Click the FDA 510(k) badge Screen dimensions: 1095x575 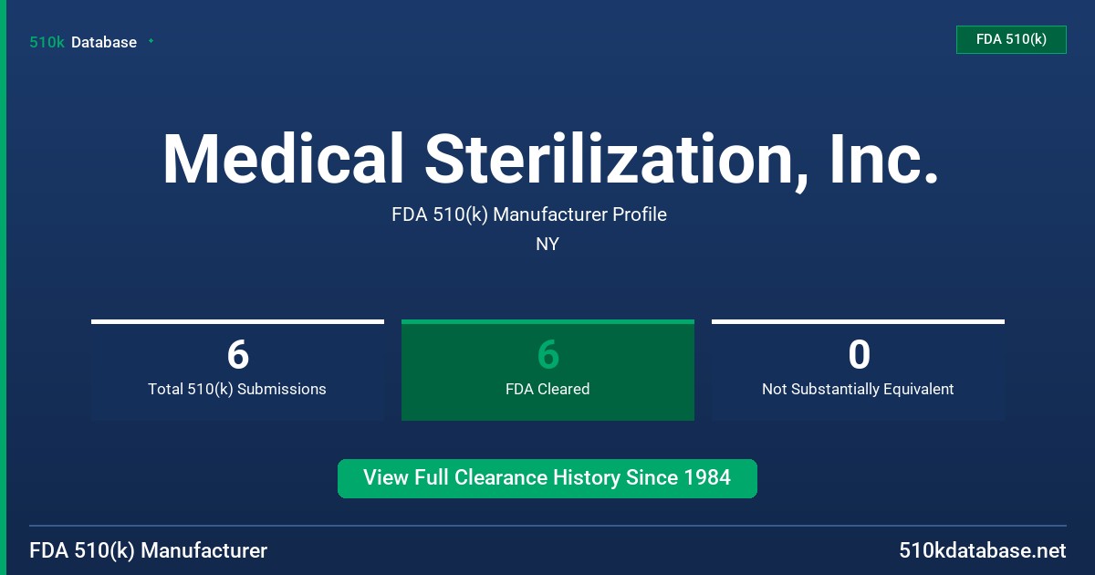[x=1011, y=40]
